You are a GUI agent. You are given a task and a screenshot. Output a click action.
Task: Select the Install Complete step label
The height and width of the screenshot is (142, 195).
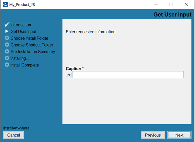(25, 65)
